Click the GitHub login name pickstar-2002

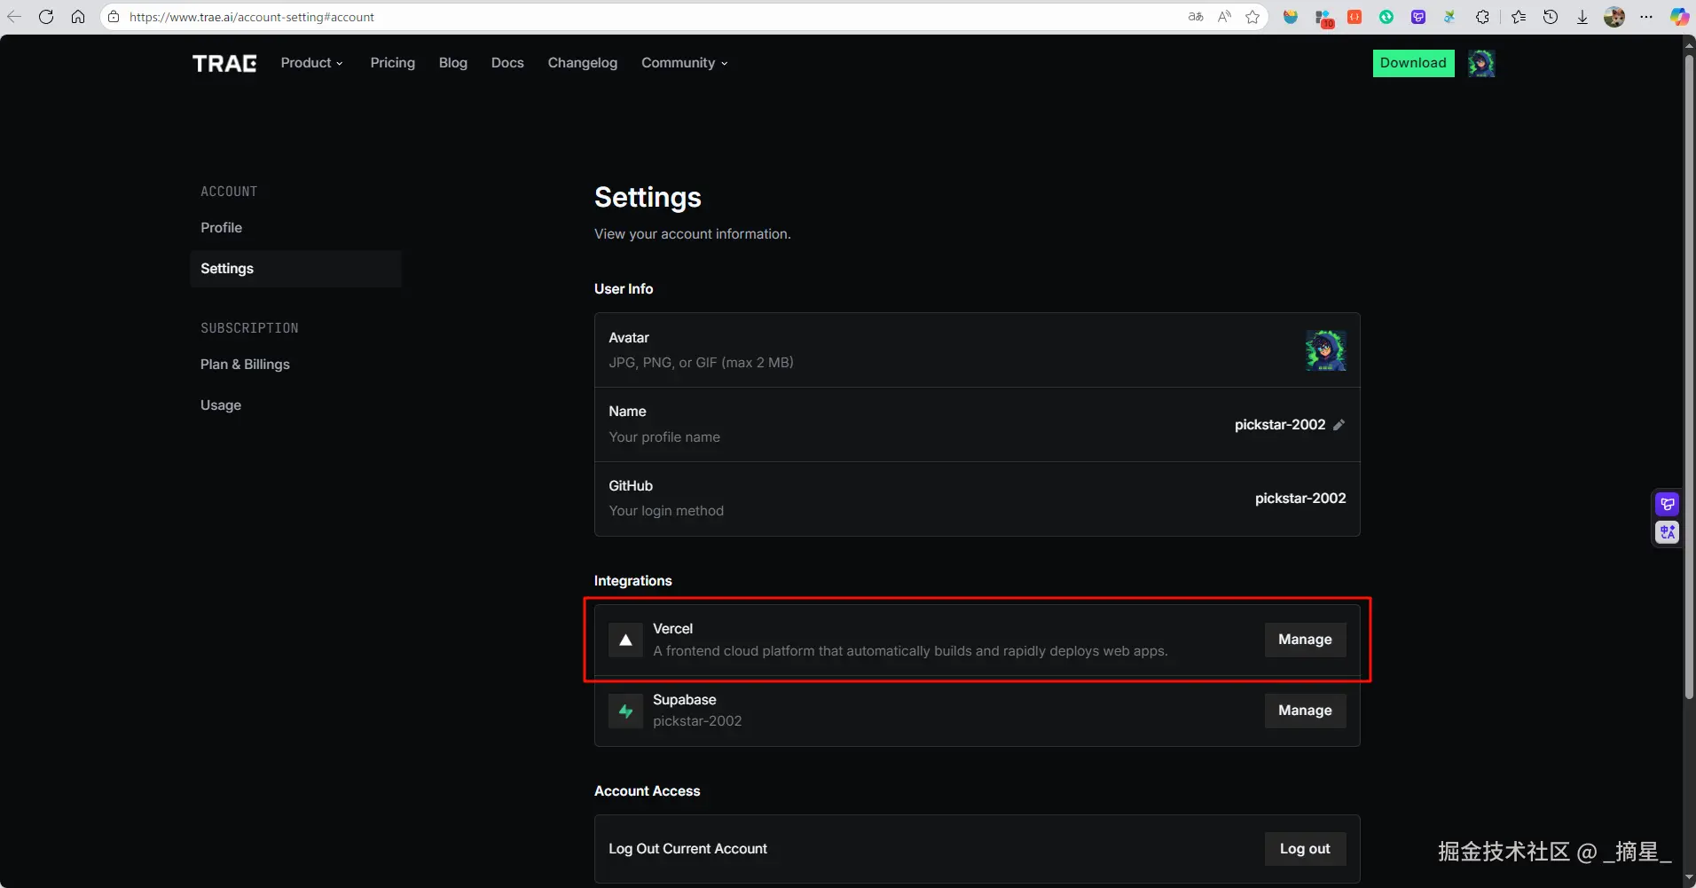[1300, 499]
